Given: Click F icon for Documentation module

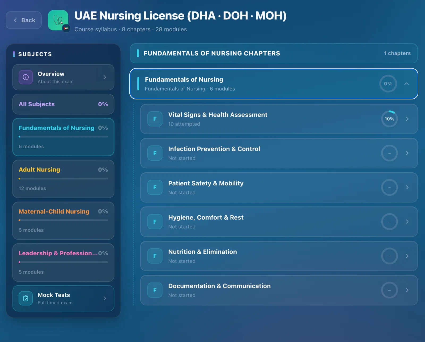Looking at the screenshot, I should pos(155,290).
